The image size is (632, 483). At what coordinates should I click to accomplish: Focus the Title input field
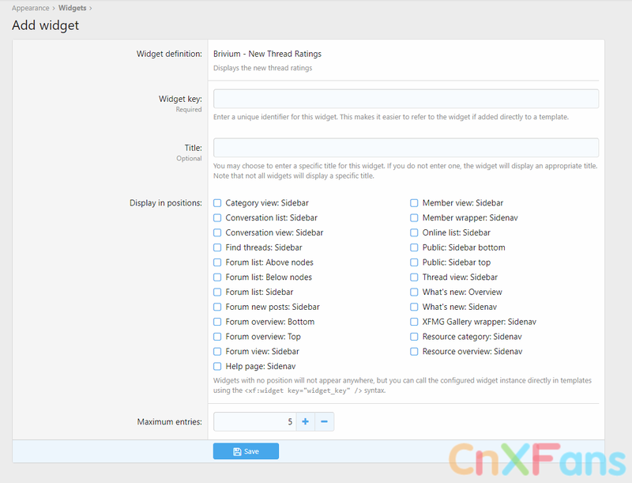[406, 148]
